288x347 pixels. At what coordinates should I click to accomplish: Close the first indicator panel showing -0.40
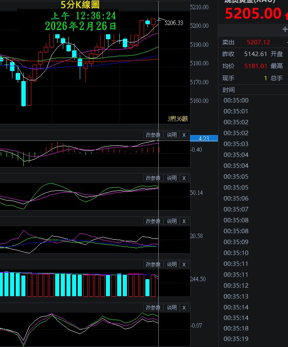184,135
